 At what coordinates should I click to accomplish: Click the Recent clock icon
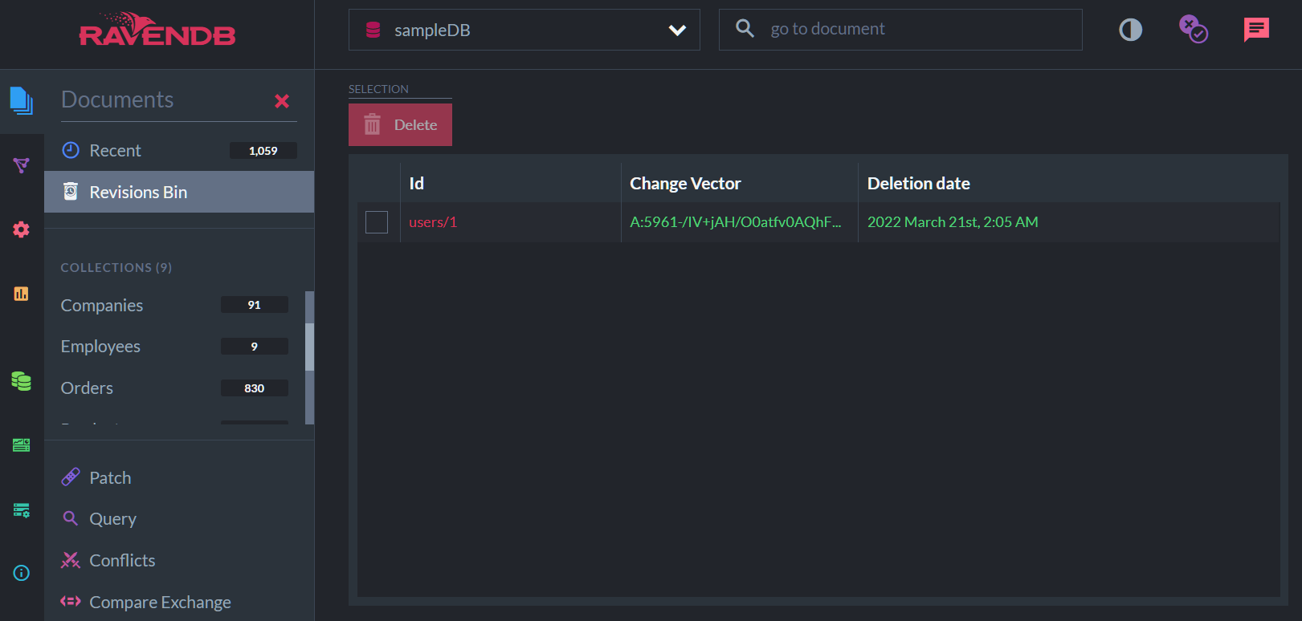click(x=71, y=150)
